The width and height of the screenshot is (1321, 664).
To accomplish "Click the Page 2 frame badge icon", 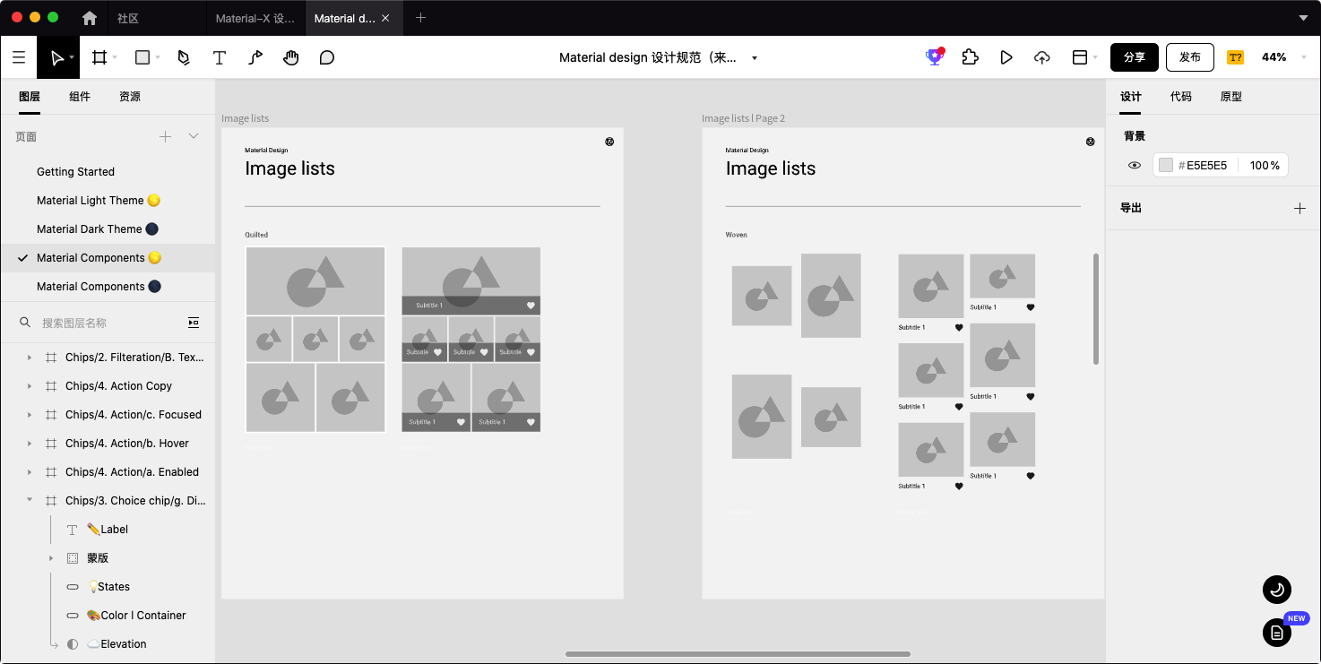I will [1091, 142].
